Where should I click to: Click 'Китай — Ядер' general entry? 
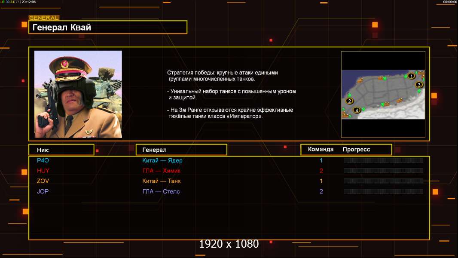[x=162, y=160]
